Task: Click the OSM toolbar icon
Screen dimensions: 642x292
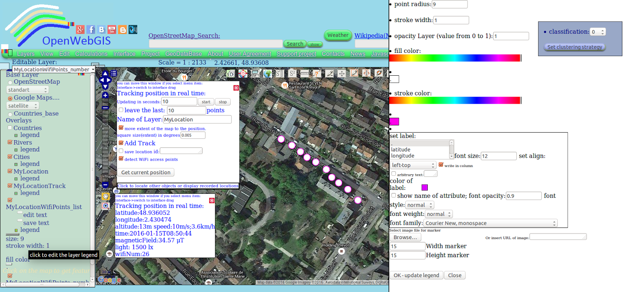Action: click(255, 74)
